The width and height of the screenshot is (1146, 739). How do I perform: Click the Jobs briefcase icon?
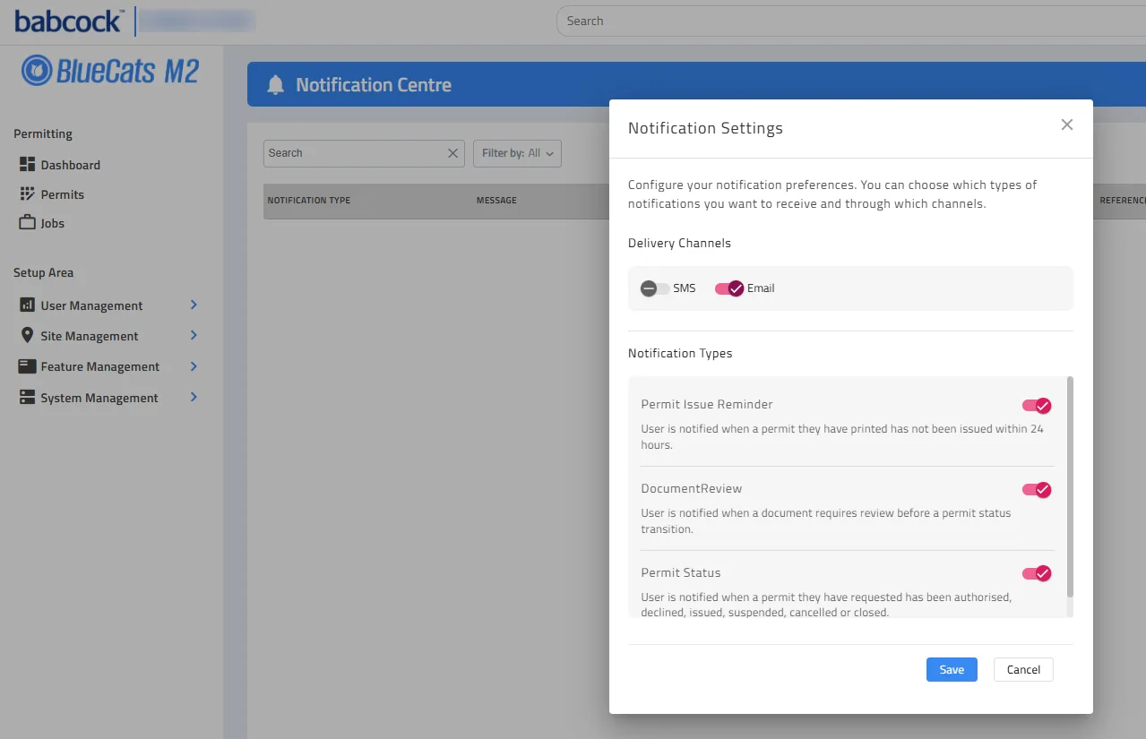pos(27,223)
